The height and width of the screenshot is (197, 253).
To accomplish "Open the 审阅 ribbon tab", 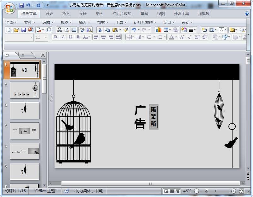I will (144, 14).
